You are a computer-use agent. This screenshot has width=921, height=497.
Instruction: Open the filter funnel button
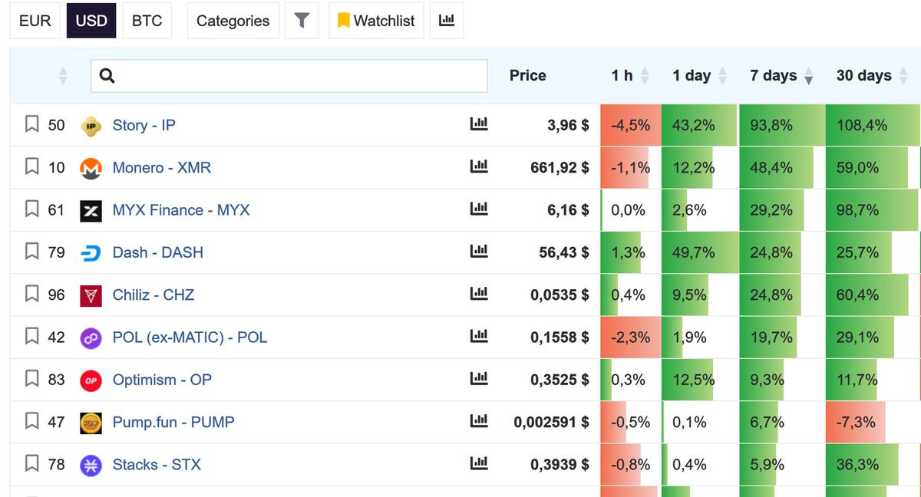pyautogui.click(x=302, y=21)
